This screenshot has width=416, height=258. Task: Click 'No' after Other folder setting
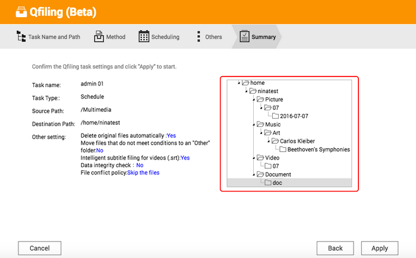tap(100, 151)
